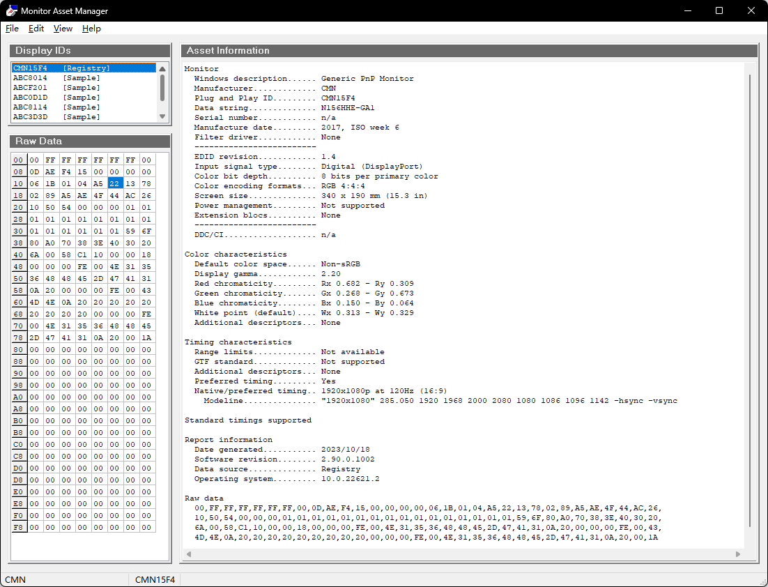Open the File menu

pos(12,29)
